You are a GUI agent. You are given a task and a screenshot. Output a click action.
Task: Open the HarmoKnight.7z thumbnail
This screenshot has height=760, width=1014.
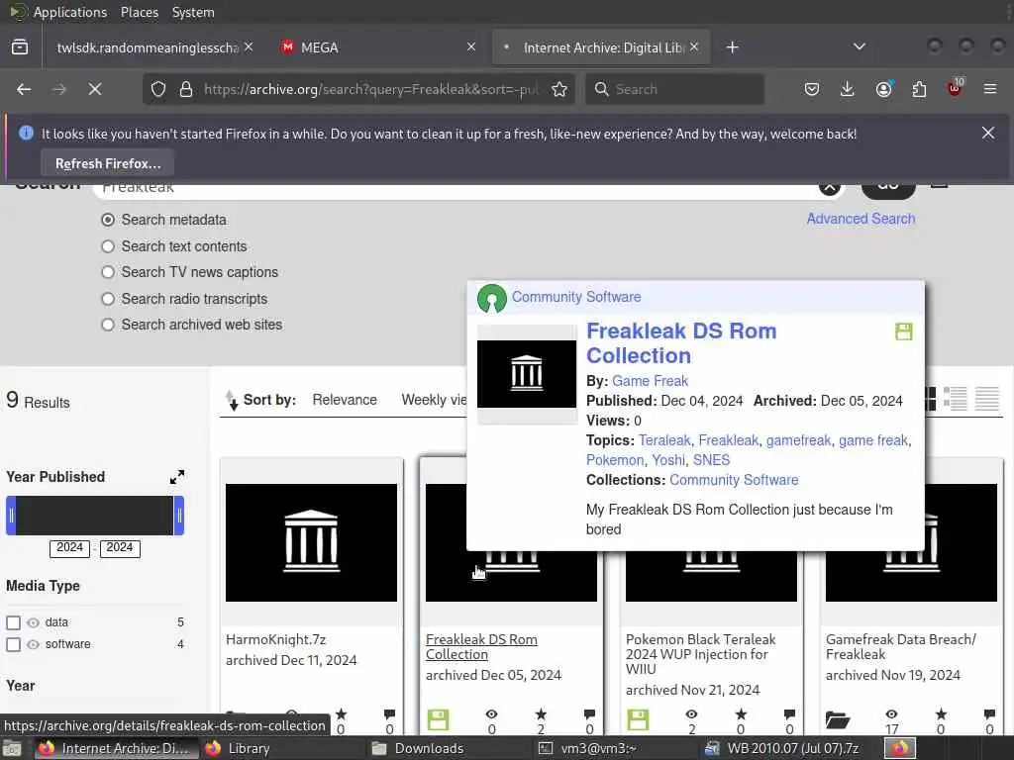[x=311, y=542]
